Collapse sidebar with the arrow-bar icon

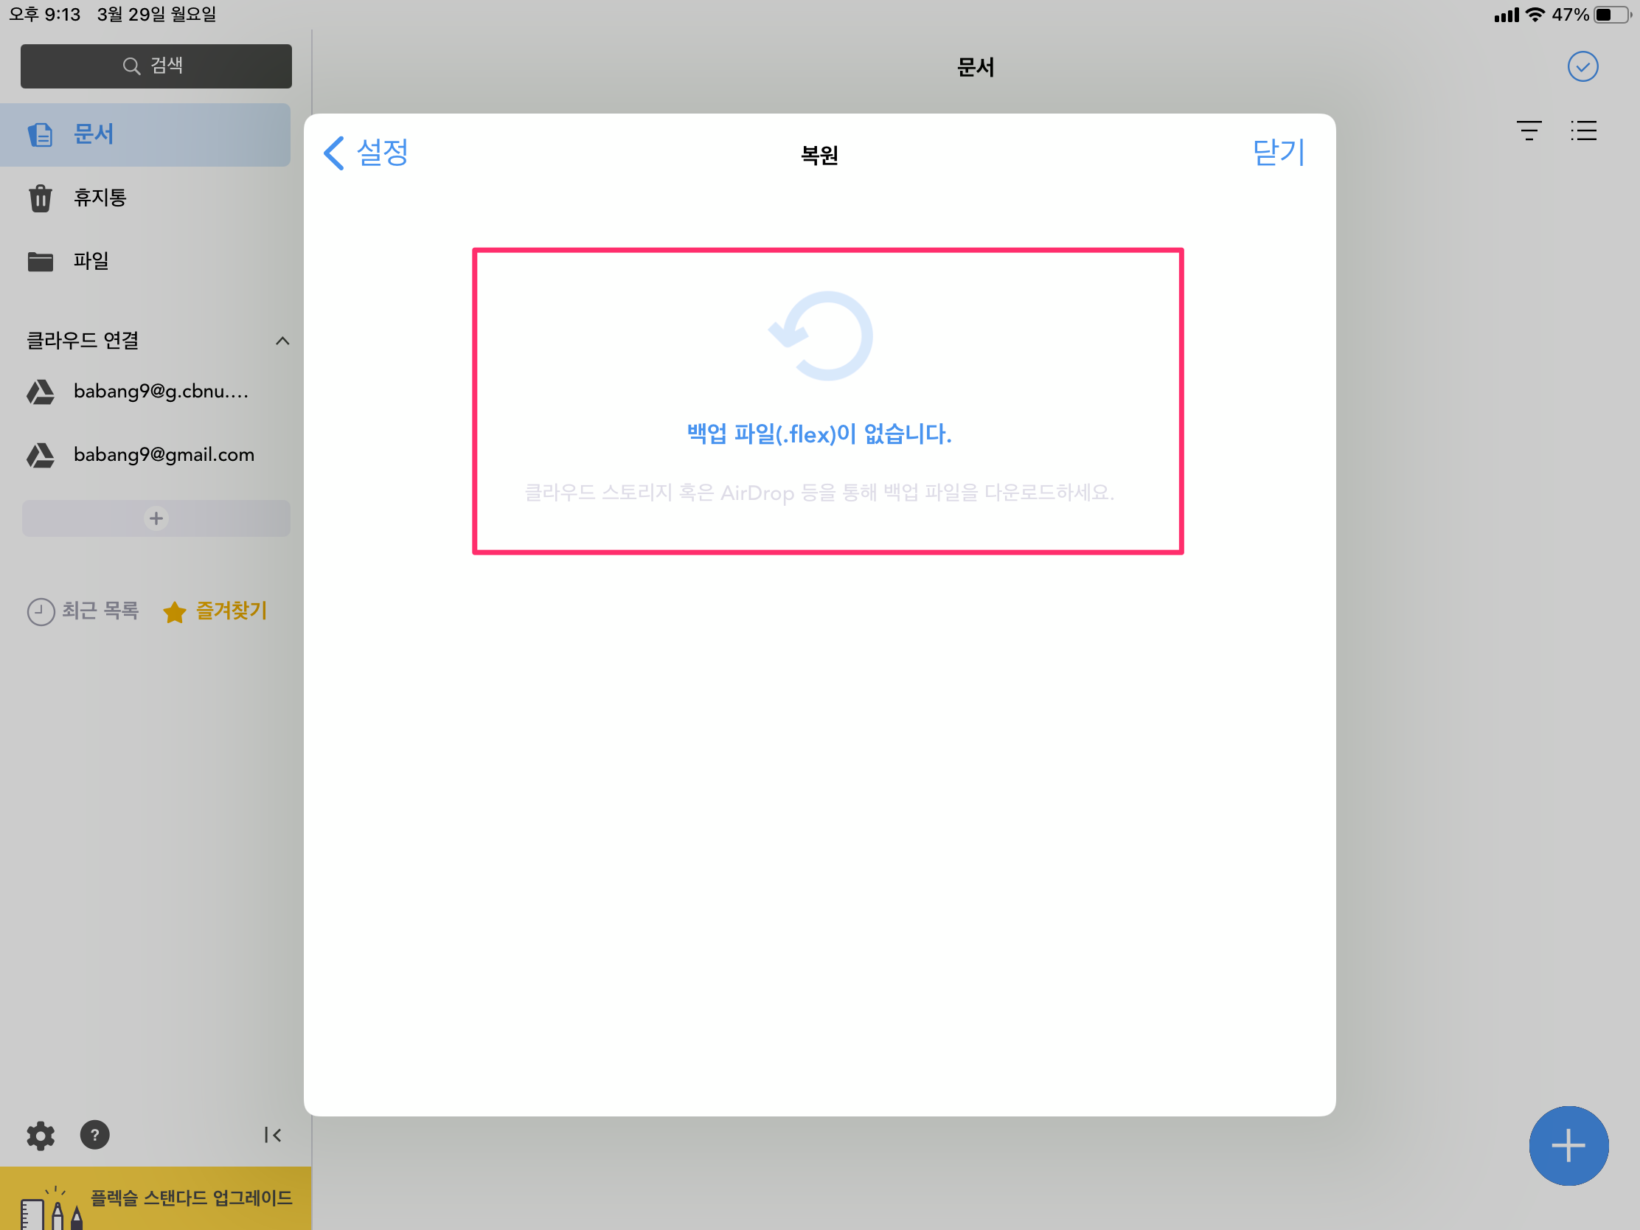pyautogui.click(x=272, y=1135)
